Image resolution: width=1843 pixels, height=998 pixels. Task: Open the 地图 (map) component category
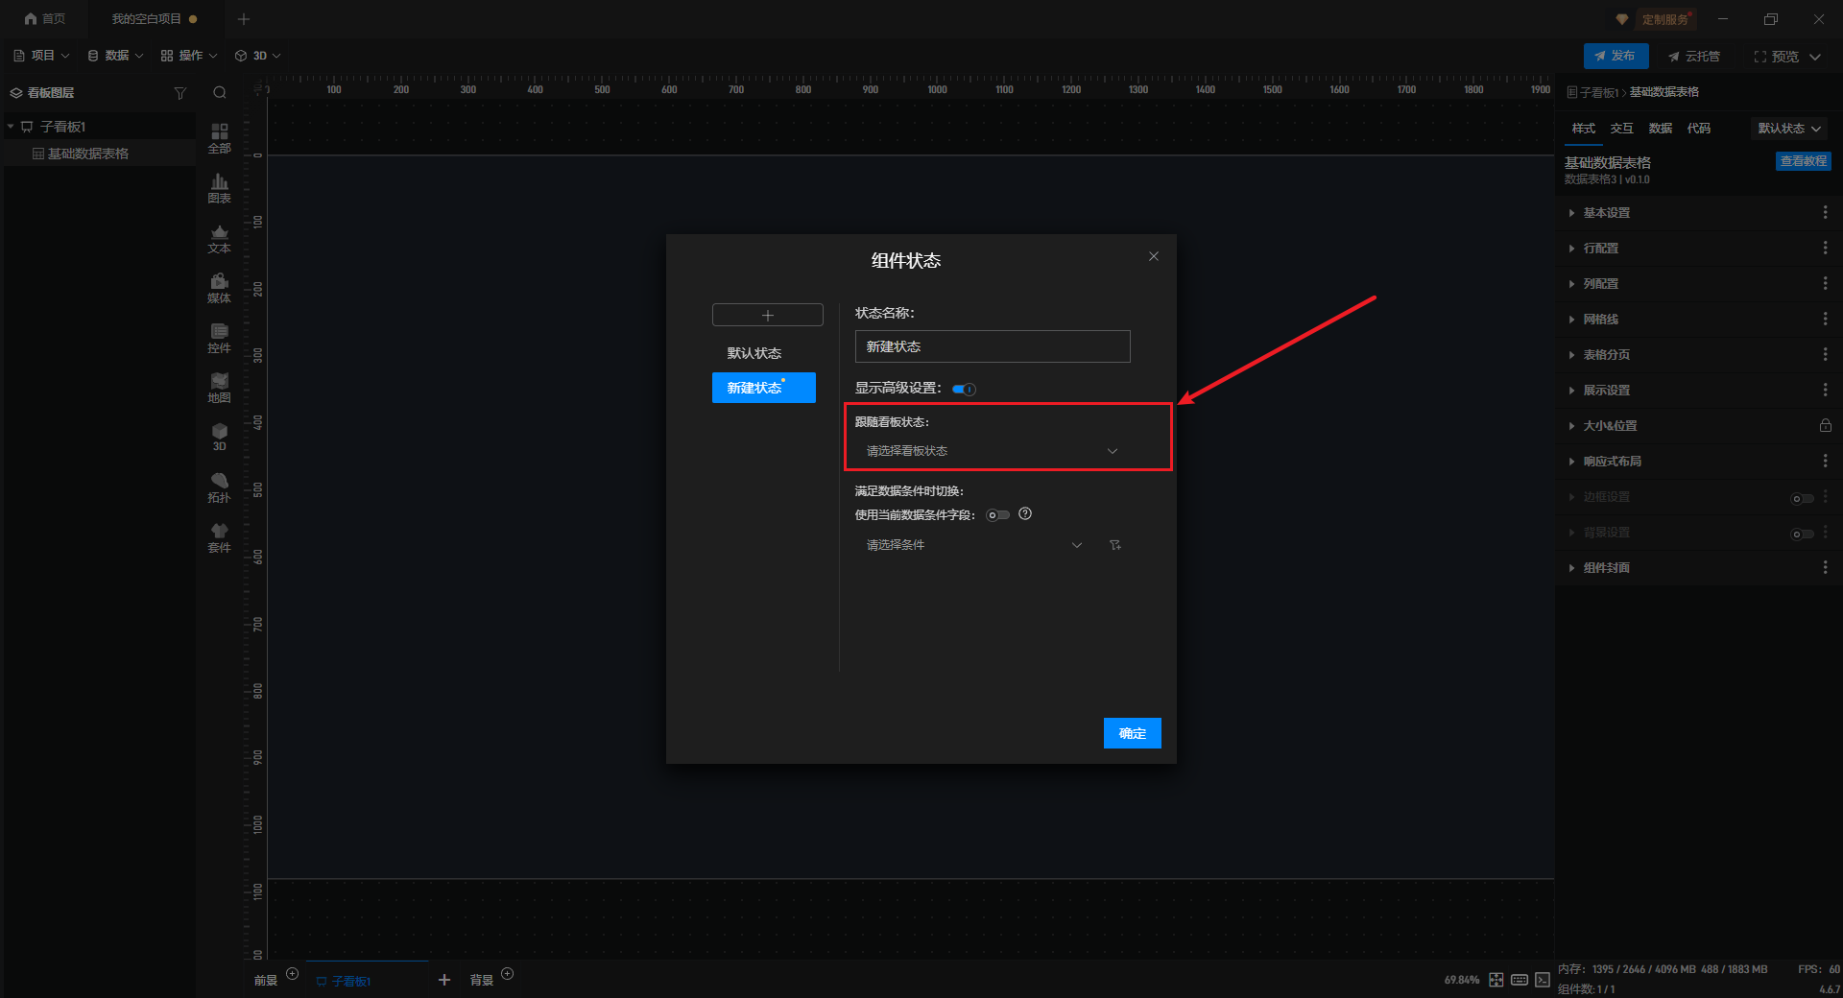[x=219, y=387]
